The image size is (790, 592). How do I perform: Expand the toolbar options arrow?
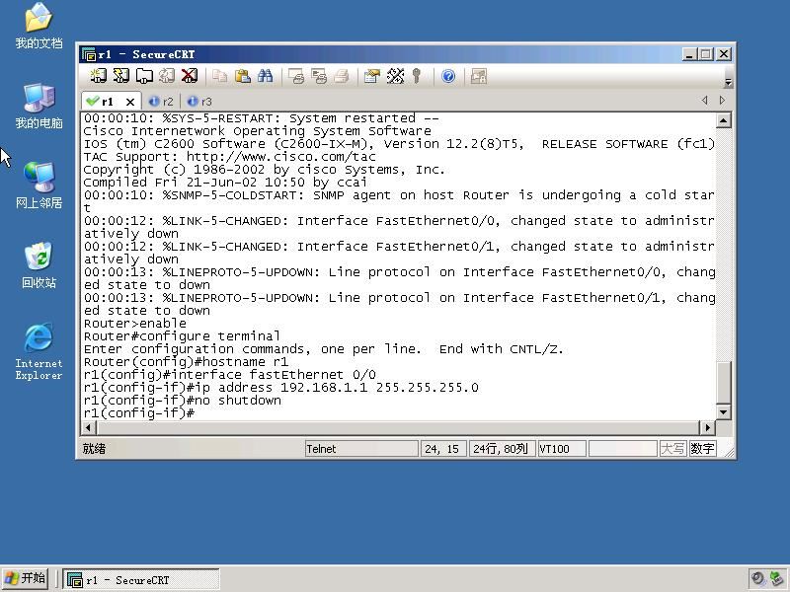coord(728,81)
